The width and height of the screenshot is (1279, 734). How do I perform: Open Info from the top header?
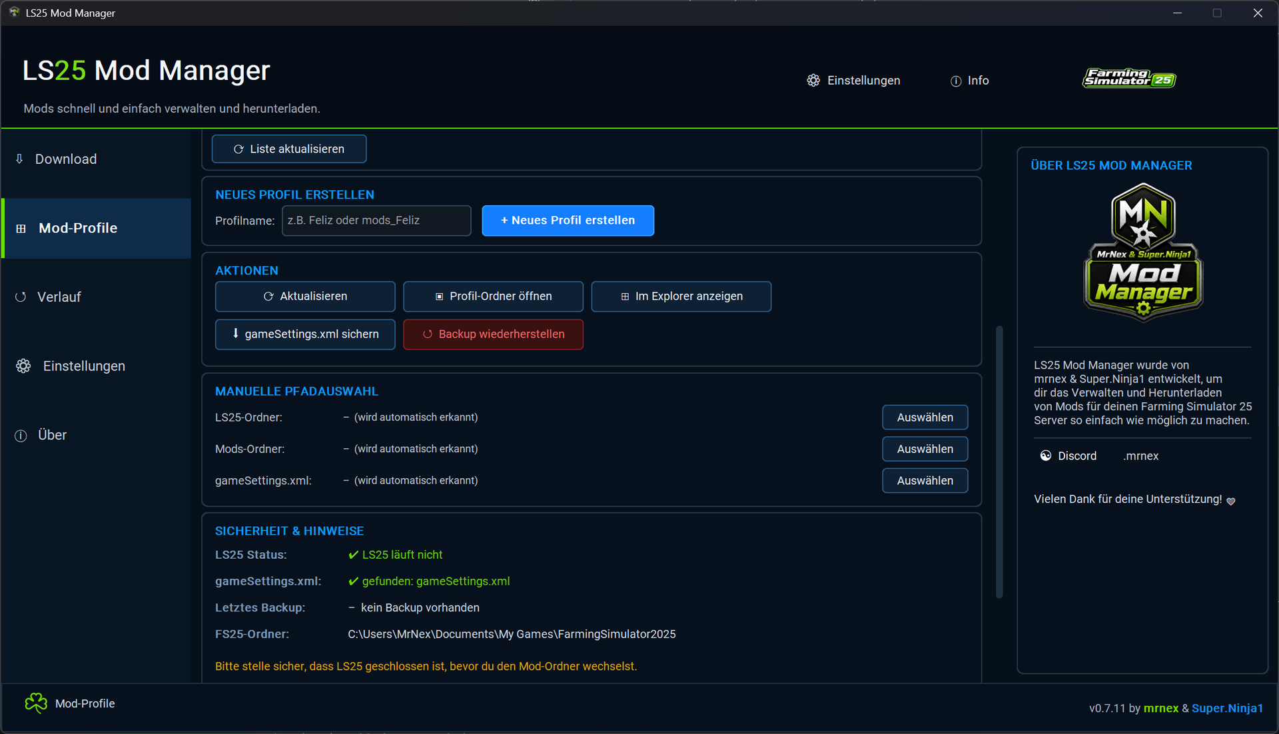point(969,81)
